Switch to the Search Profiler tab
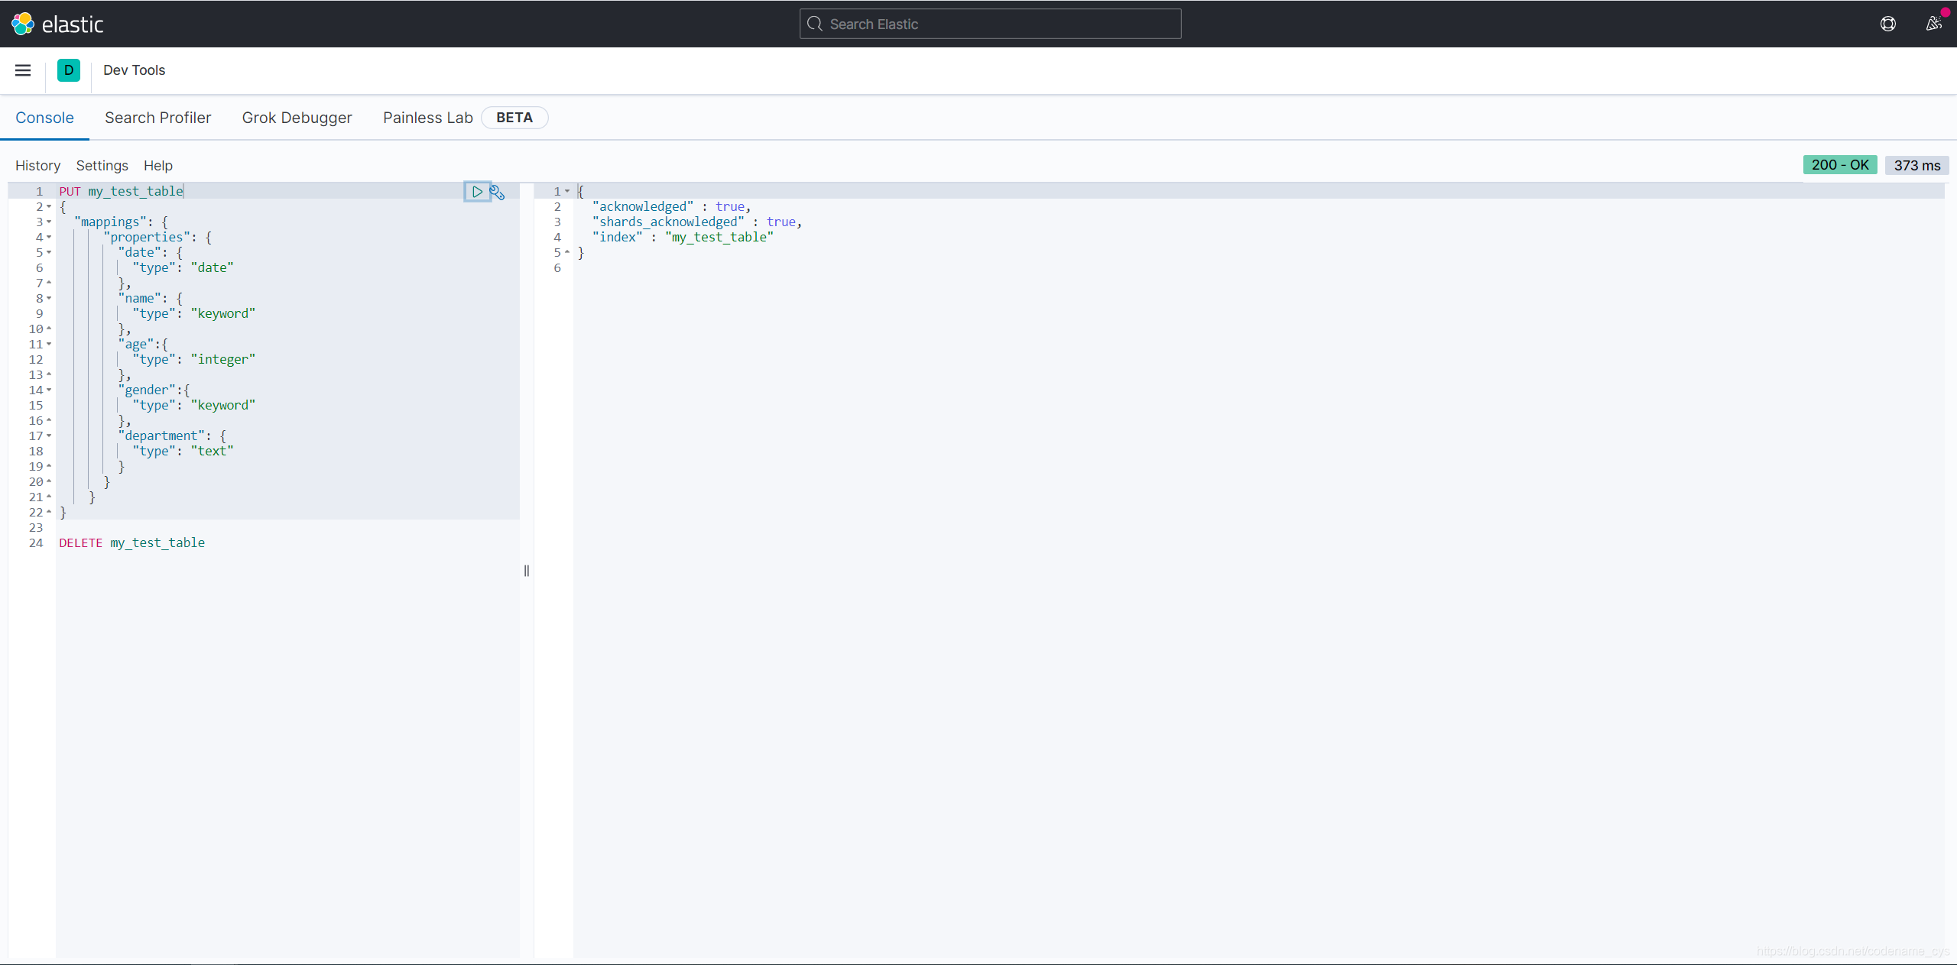Image resolution: width=1957 pixels, height=965 pixels. click(x=158, y=118)
